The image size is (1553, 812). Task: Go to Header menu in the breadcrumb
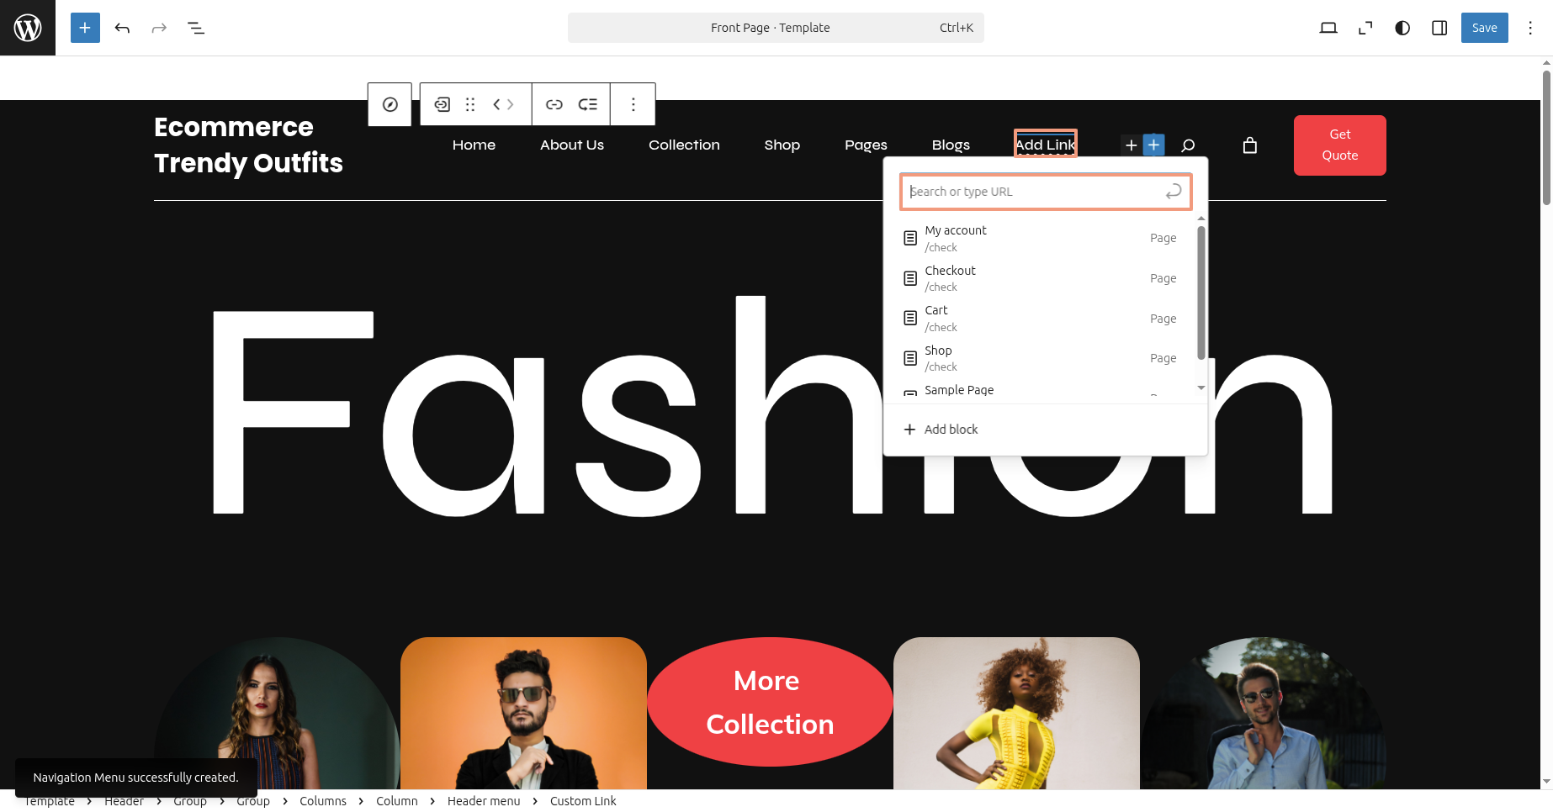point(484,801)
